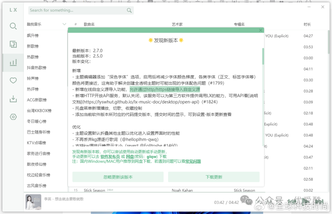Click the 专辑名 column header
Image resolution: width=332 pixels, height=214 pixels.
pyautogui.click(x=239, y=24)
